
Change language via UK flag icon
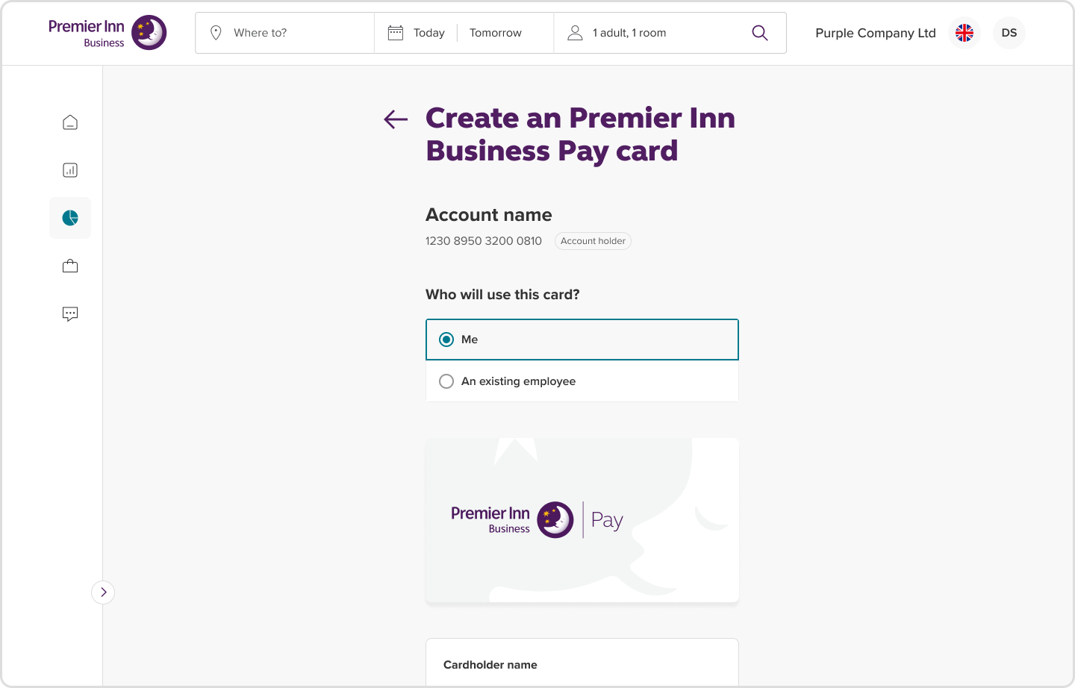pyautogui.click(x=965, y=33)
